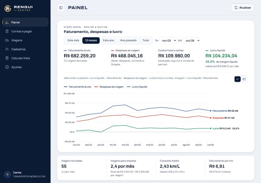Viewport: 261px width, 183px height.
Task: Click the R$ 104.234,04 profit value
Action: click(221, 56)
